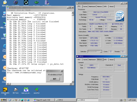The width and height of the screenshot is (137, 102).
Task: Switch to Super PI taskbar button
Action: tap(44, 100)
